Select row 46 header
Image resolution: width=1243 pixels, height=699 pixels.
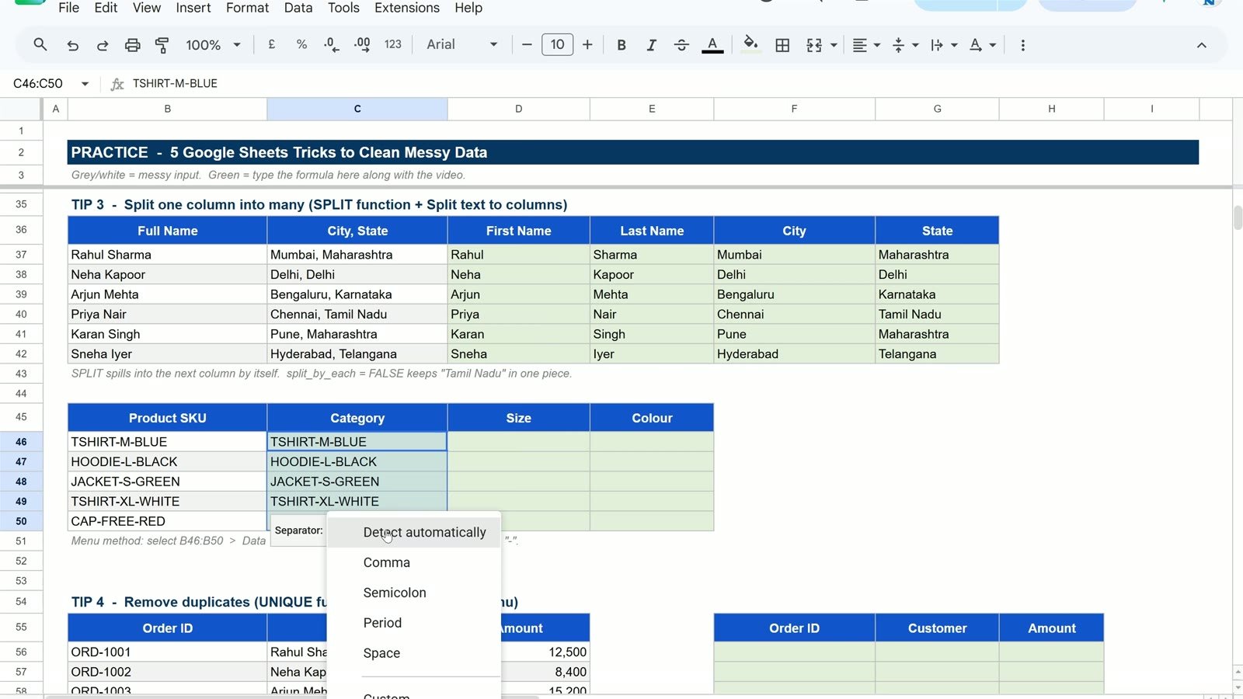click(21, 442)
